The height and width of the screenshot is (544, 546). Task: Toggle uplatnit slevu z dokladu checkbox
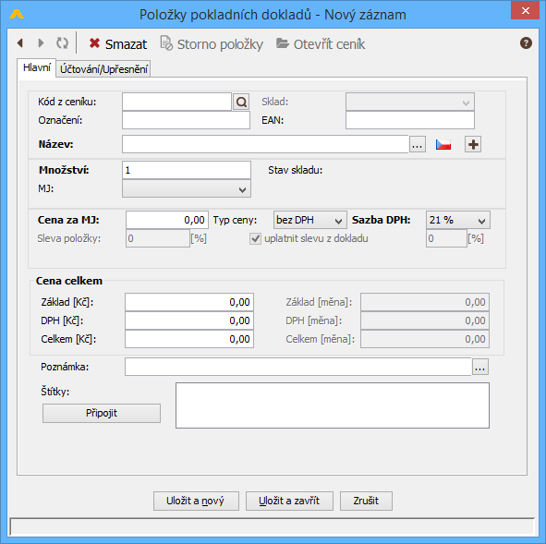pyautogui.click(x=255, y=239)
